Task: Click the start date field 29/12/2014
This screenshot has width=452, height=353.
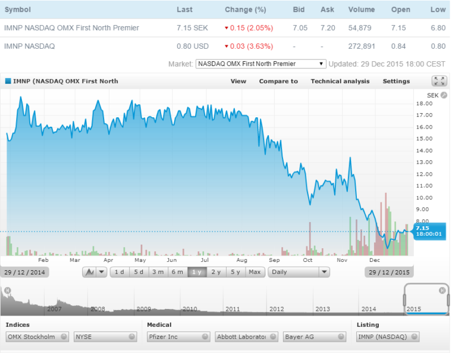Action: tap(24, 272)
